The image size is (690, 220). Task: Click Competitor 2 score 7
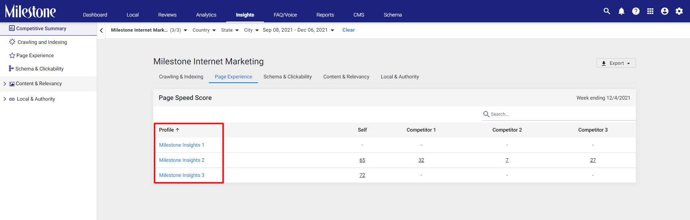507,160
